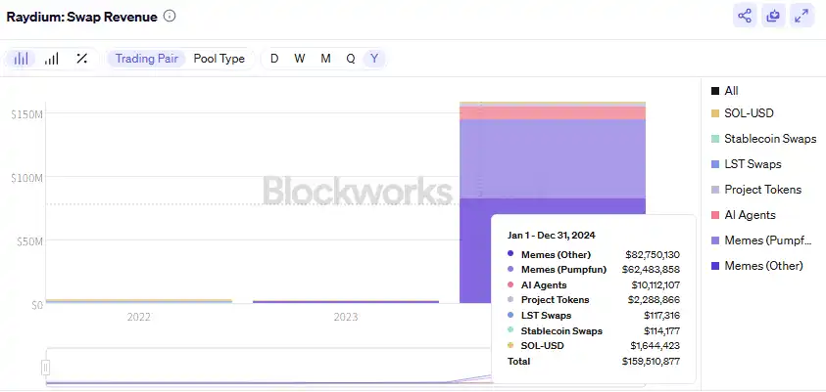Switch to the cumulative bar chart icon

pos(51,59)
